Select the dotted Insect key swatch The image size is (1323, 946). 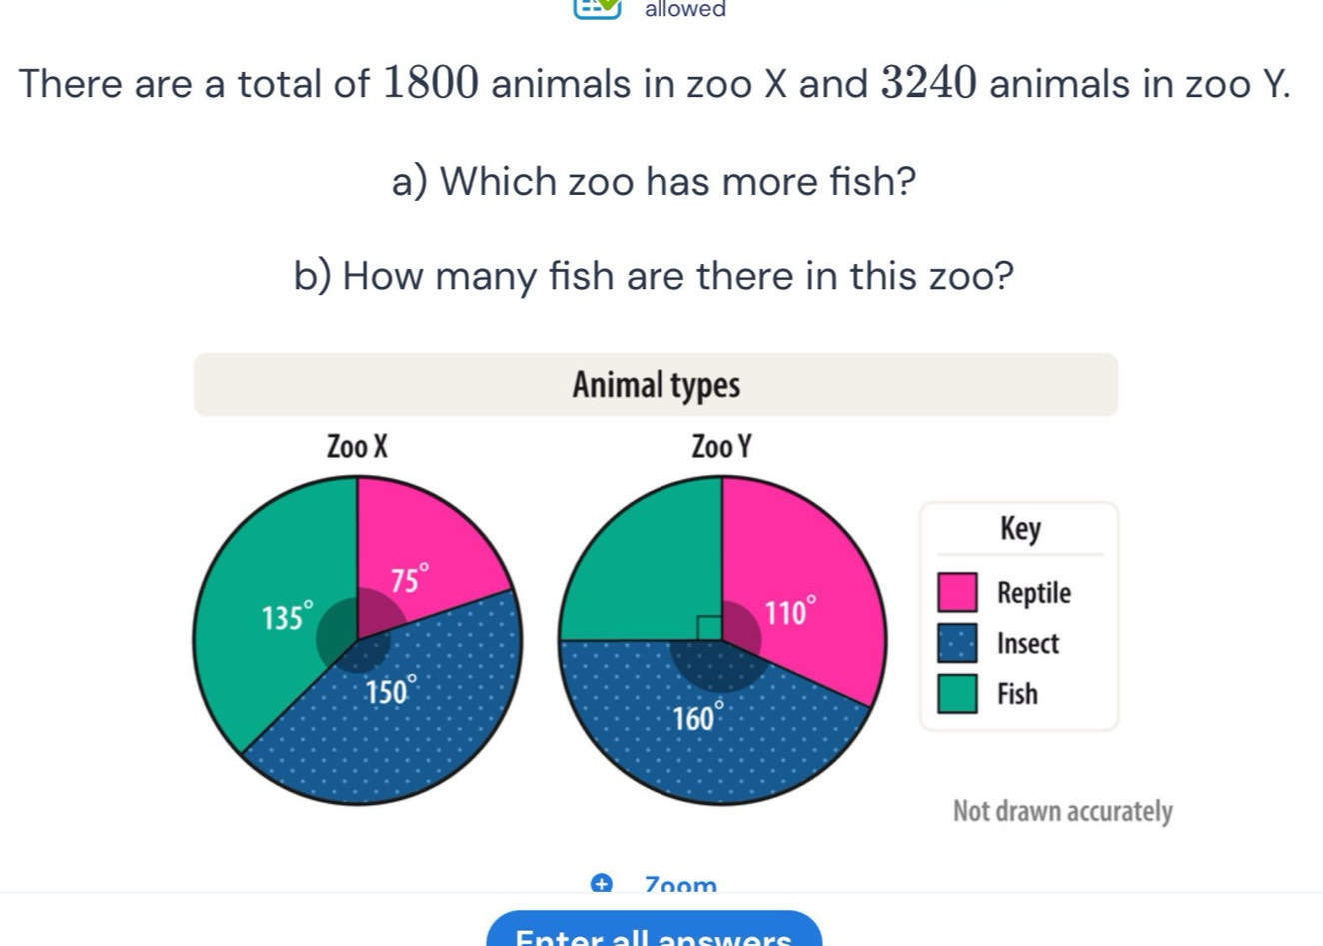coord(956,643)
